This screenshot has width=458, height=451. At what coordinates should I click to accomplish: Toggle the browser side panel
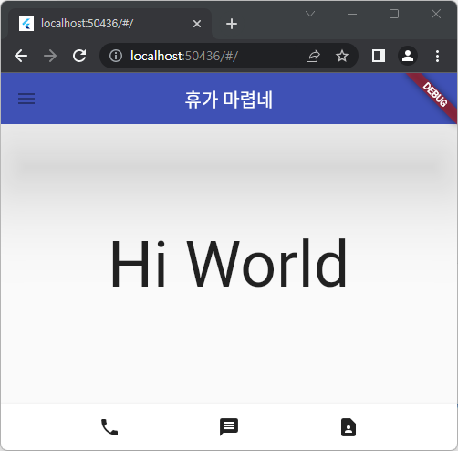pyautogui.click(x=379, y=56)
